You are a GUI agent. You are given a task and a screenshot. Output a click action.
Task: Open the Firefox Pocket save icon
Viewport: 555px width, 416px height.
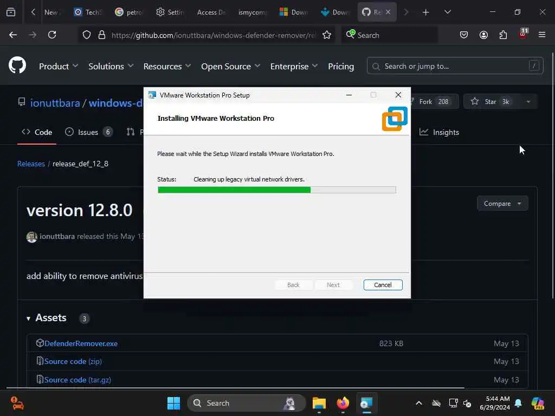click(x=464, y=35)
